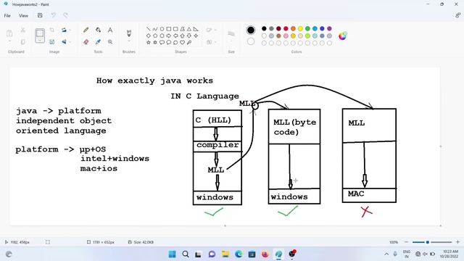
Task: Open the Edit colors wheel
Action: pos(343,36)
